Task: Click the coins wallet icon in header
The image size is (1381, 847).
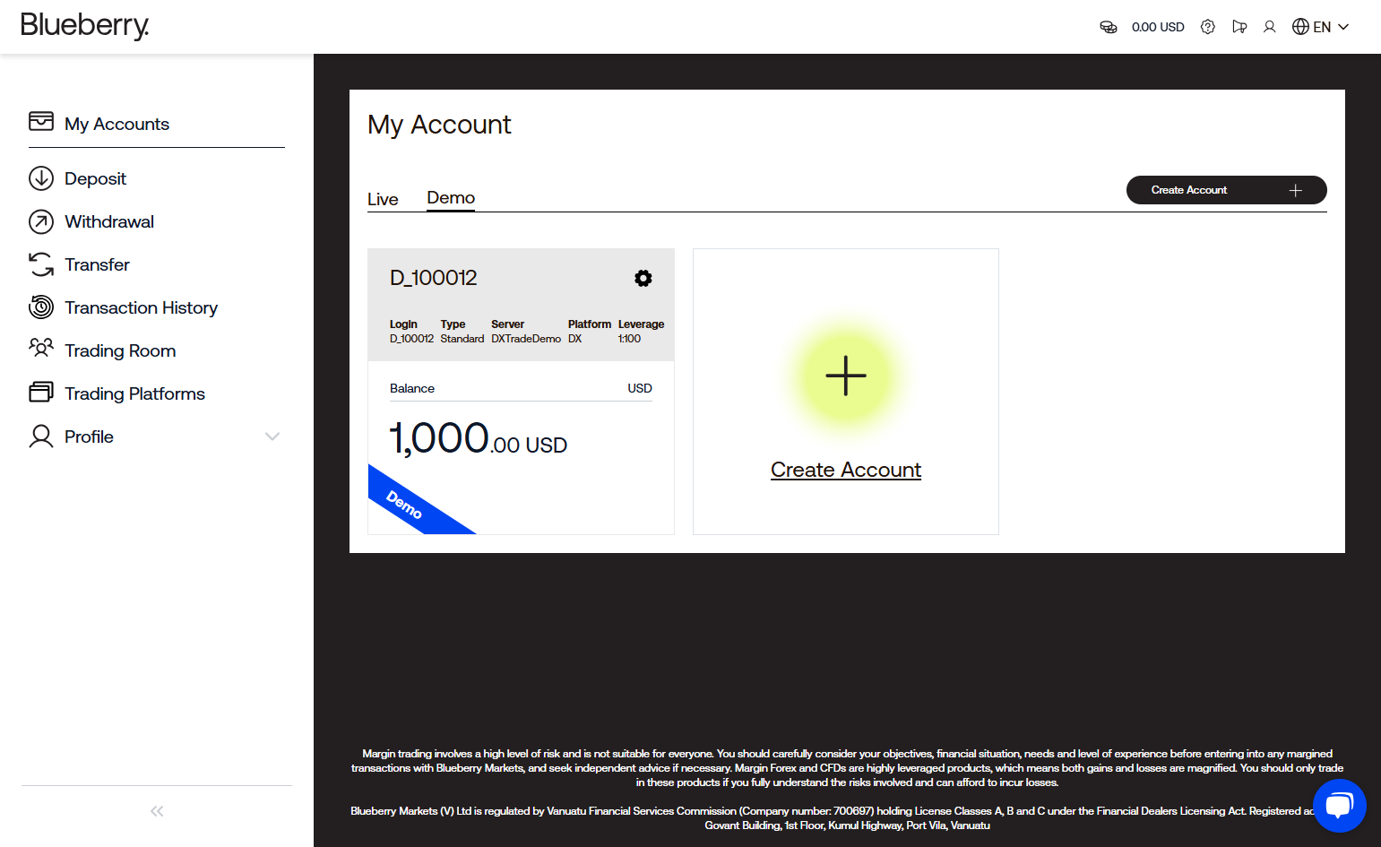Action: [x=1109, y=27]
